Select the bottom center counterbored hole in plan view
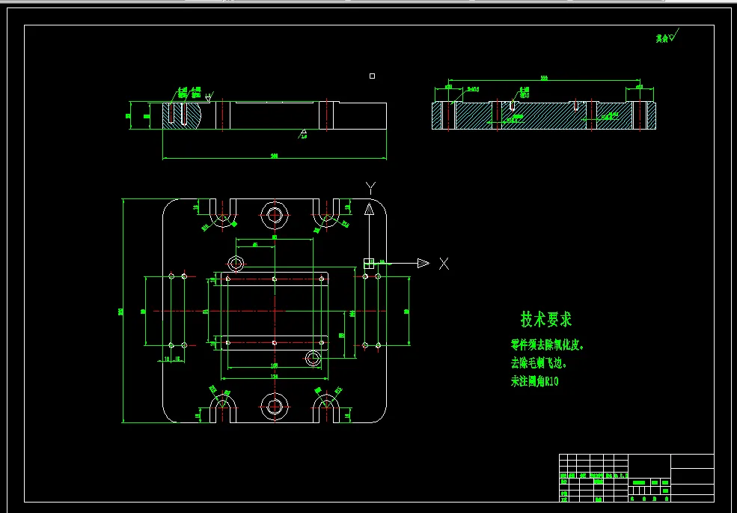Viewport: 737px width, 513px height. pos(275,406)
